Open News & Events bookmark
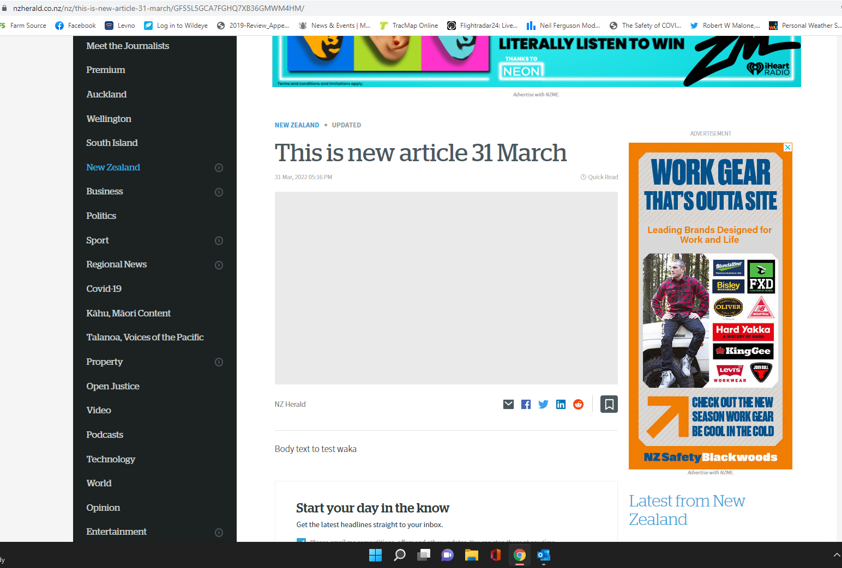Viewport: 842px width, 568px height. (334, 26)
